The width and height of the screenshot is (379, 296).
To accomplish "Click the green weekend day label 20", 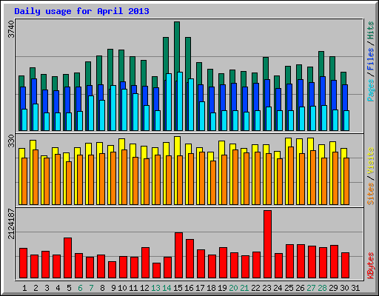I will click(233, 288).
